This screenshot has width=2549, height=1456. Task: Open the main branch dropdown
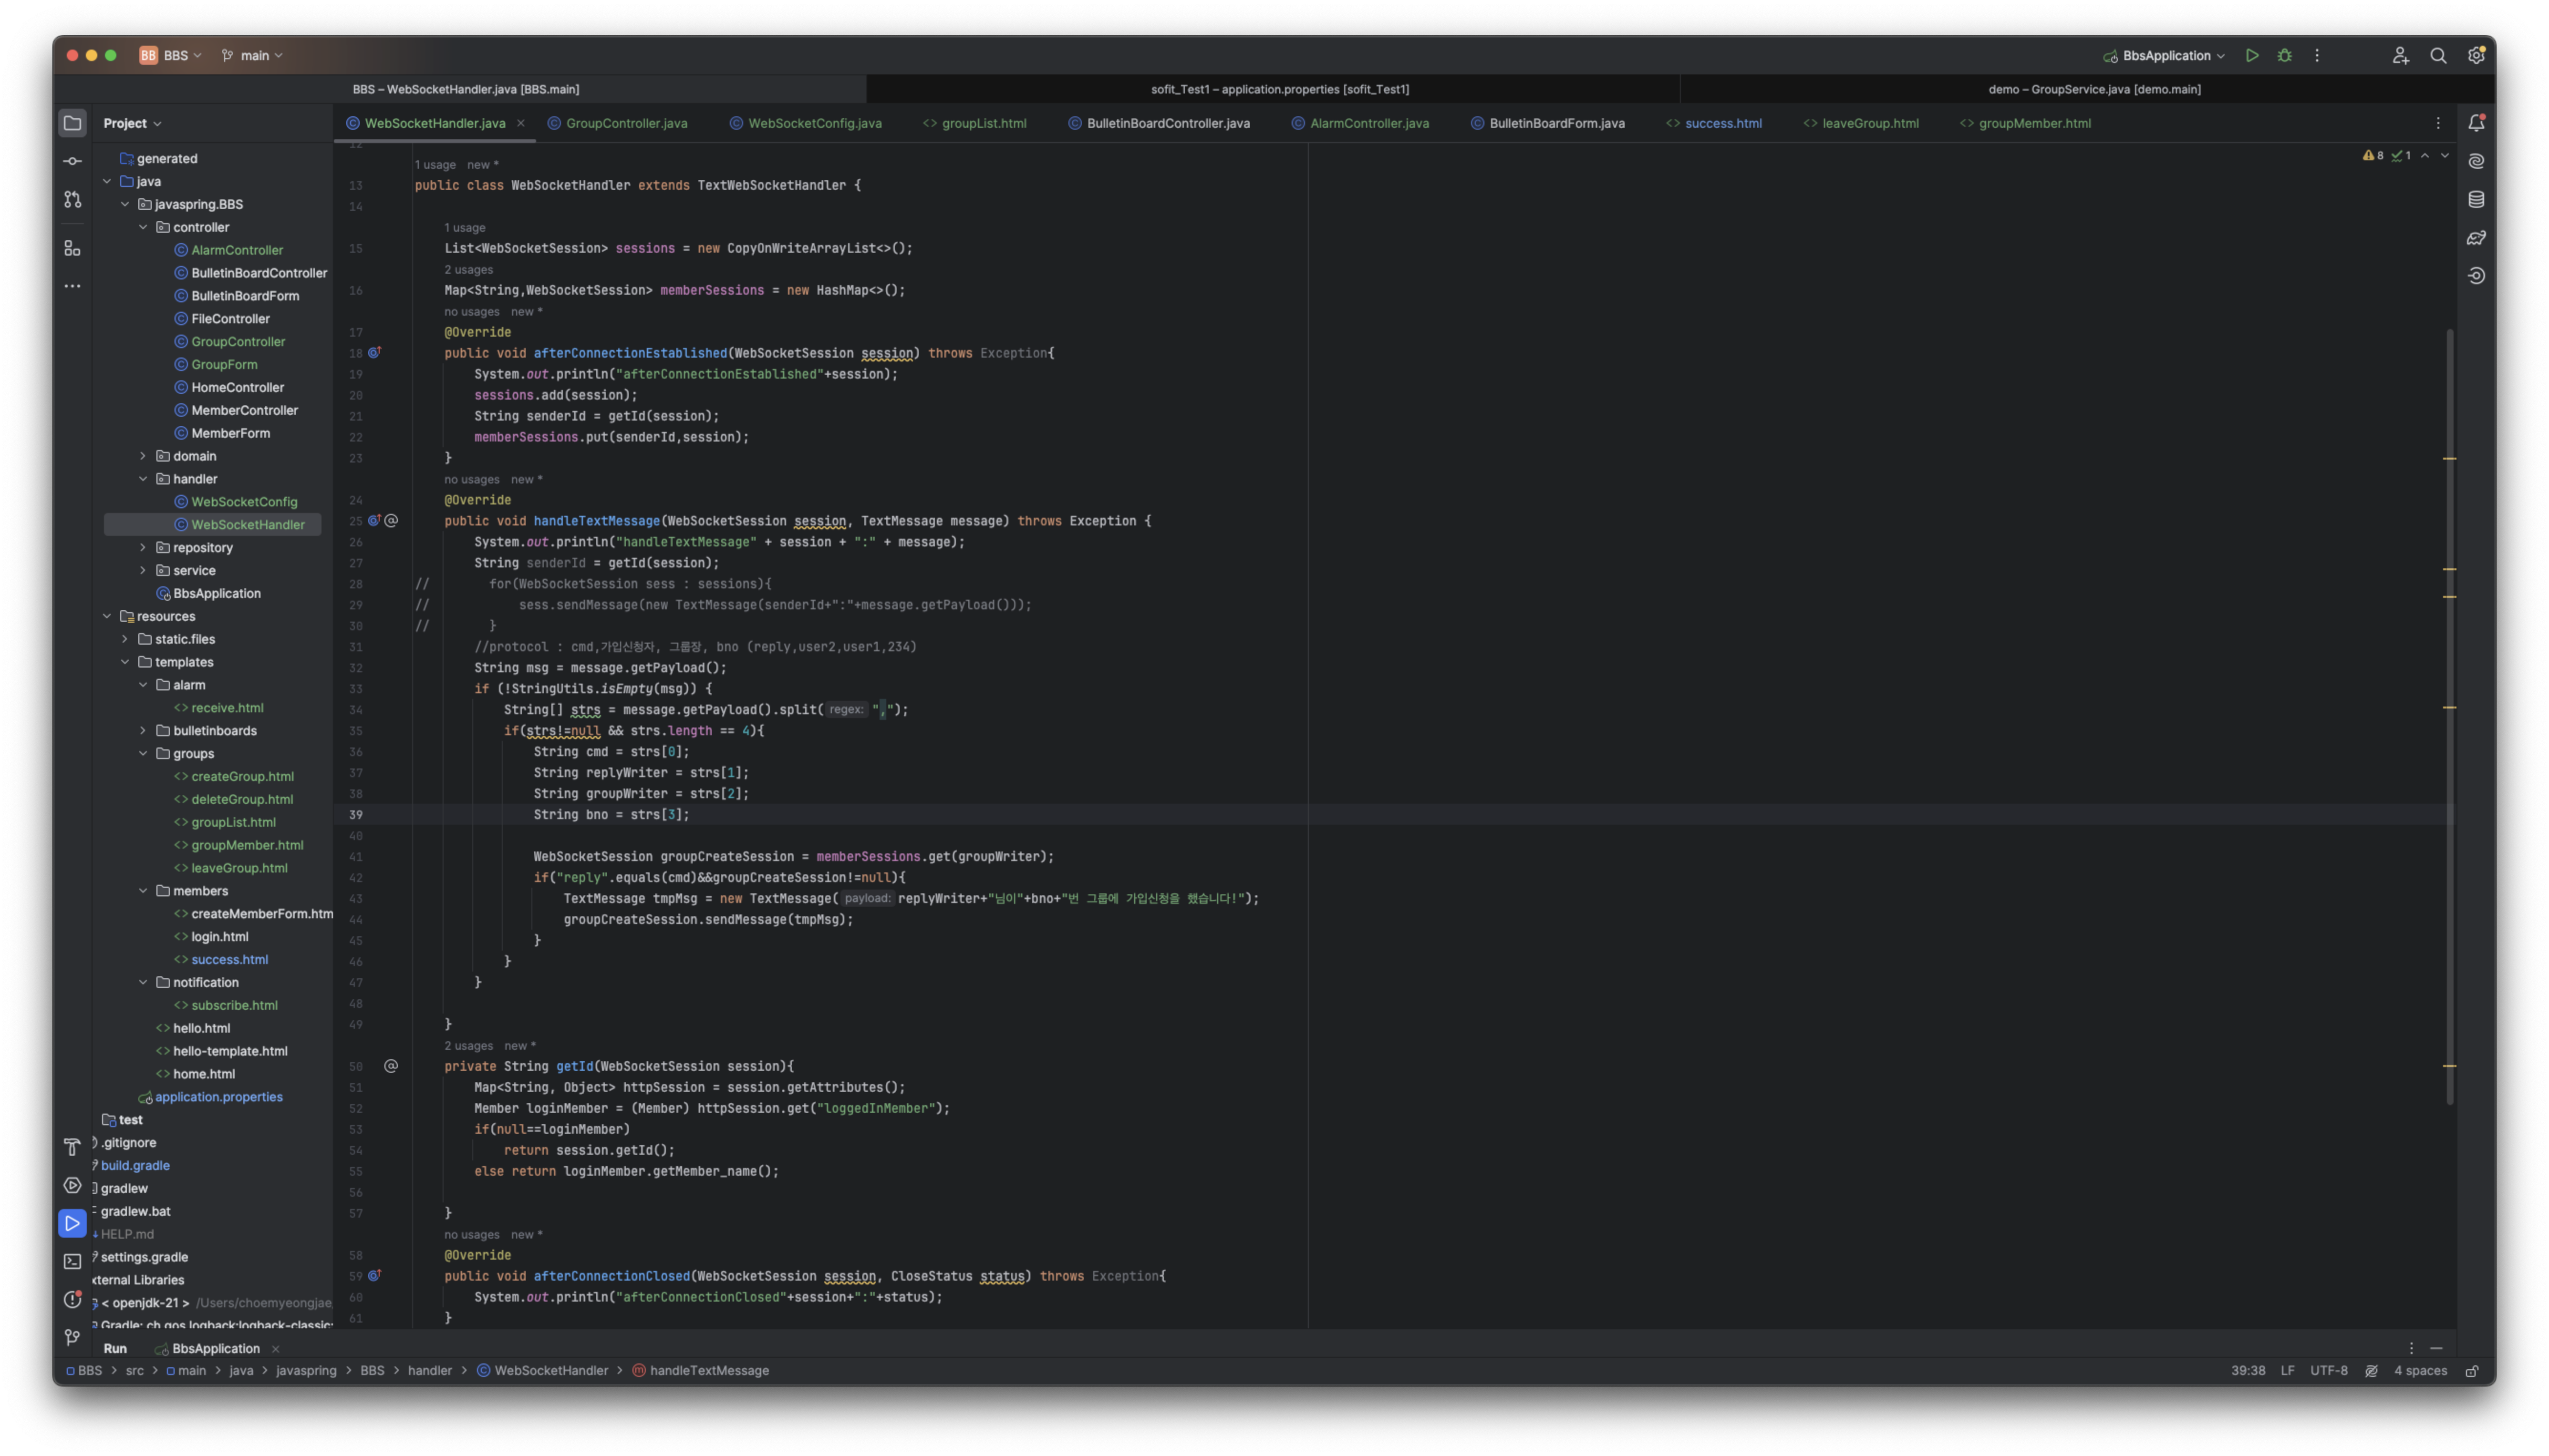pos(253,56)
